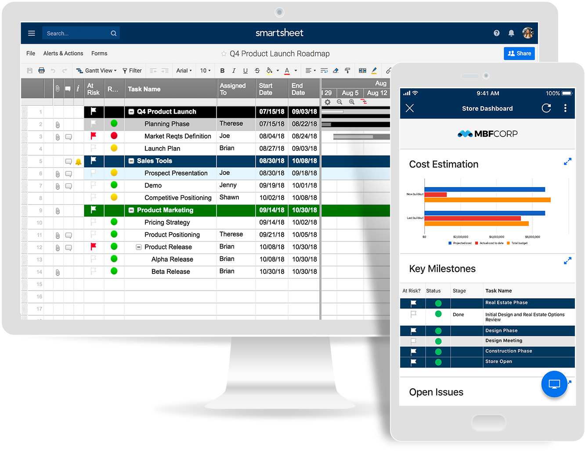Image resolution: width=585 pixels, height=451 pixels.
Task: Click the Comments column header icon
Action: (x=68, y=89)
